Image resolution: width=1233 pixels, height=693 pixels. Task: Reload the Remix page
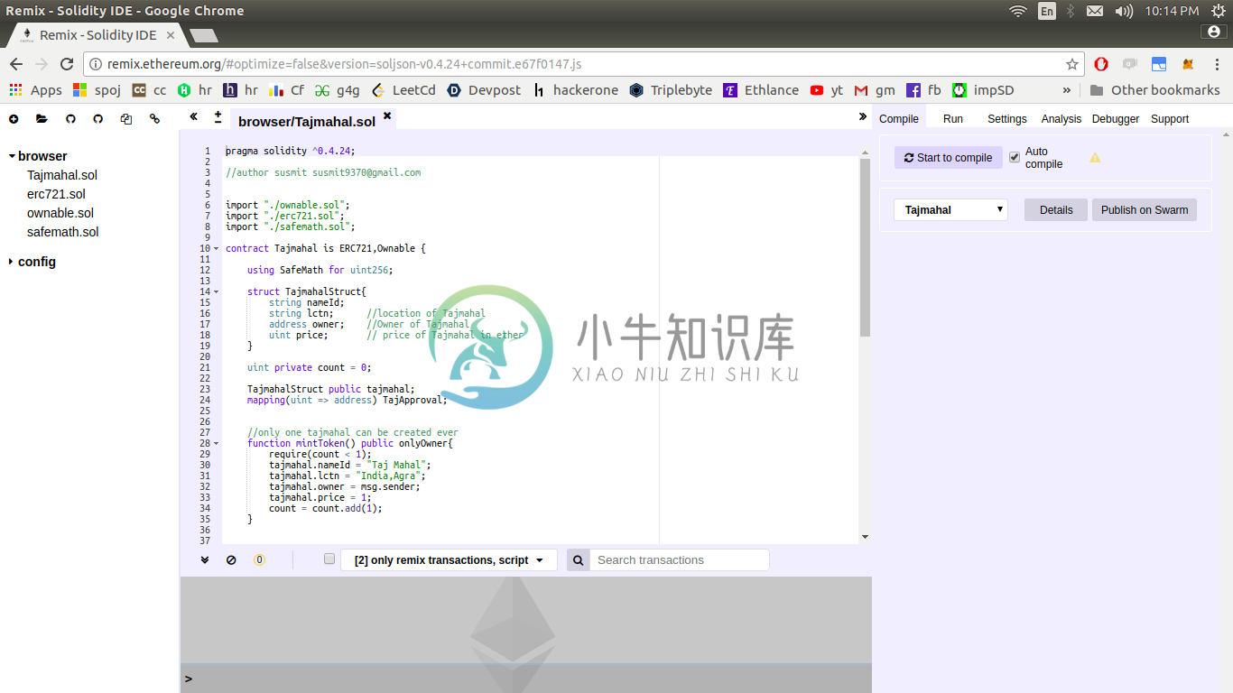point(67,64)
